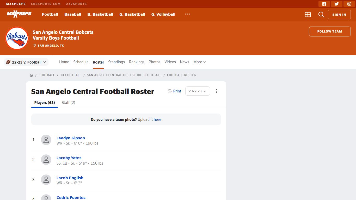Go to Football in top navigation
Image resolution: width=356 pixels, height=200 pixels.
click(50, 14)
